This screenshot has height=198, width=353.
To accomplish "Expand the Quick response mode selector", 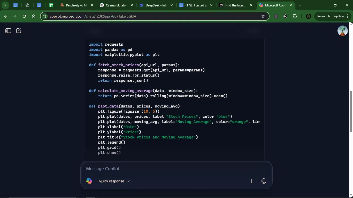I will (x=114, y=181).
